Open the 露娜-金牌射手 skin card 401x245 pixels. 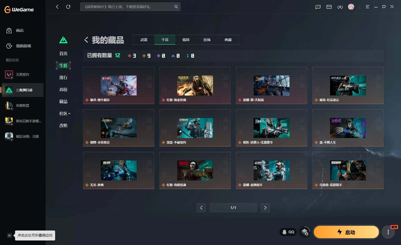coord(271,170)
